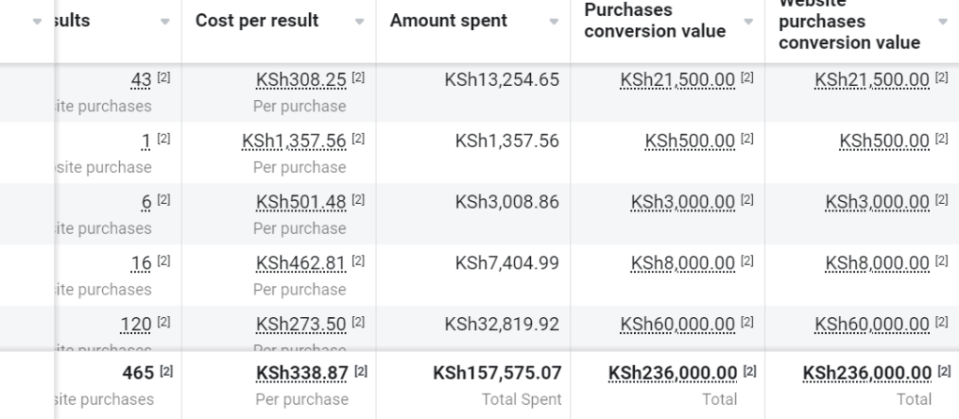
Task: Click footnote [2] beside KSh60,000.00 purchases value
Action: (746, 323)
